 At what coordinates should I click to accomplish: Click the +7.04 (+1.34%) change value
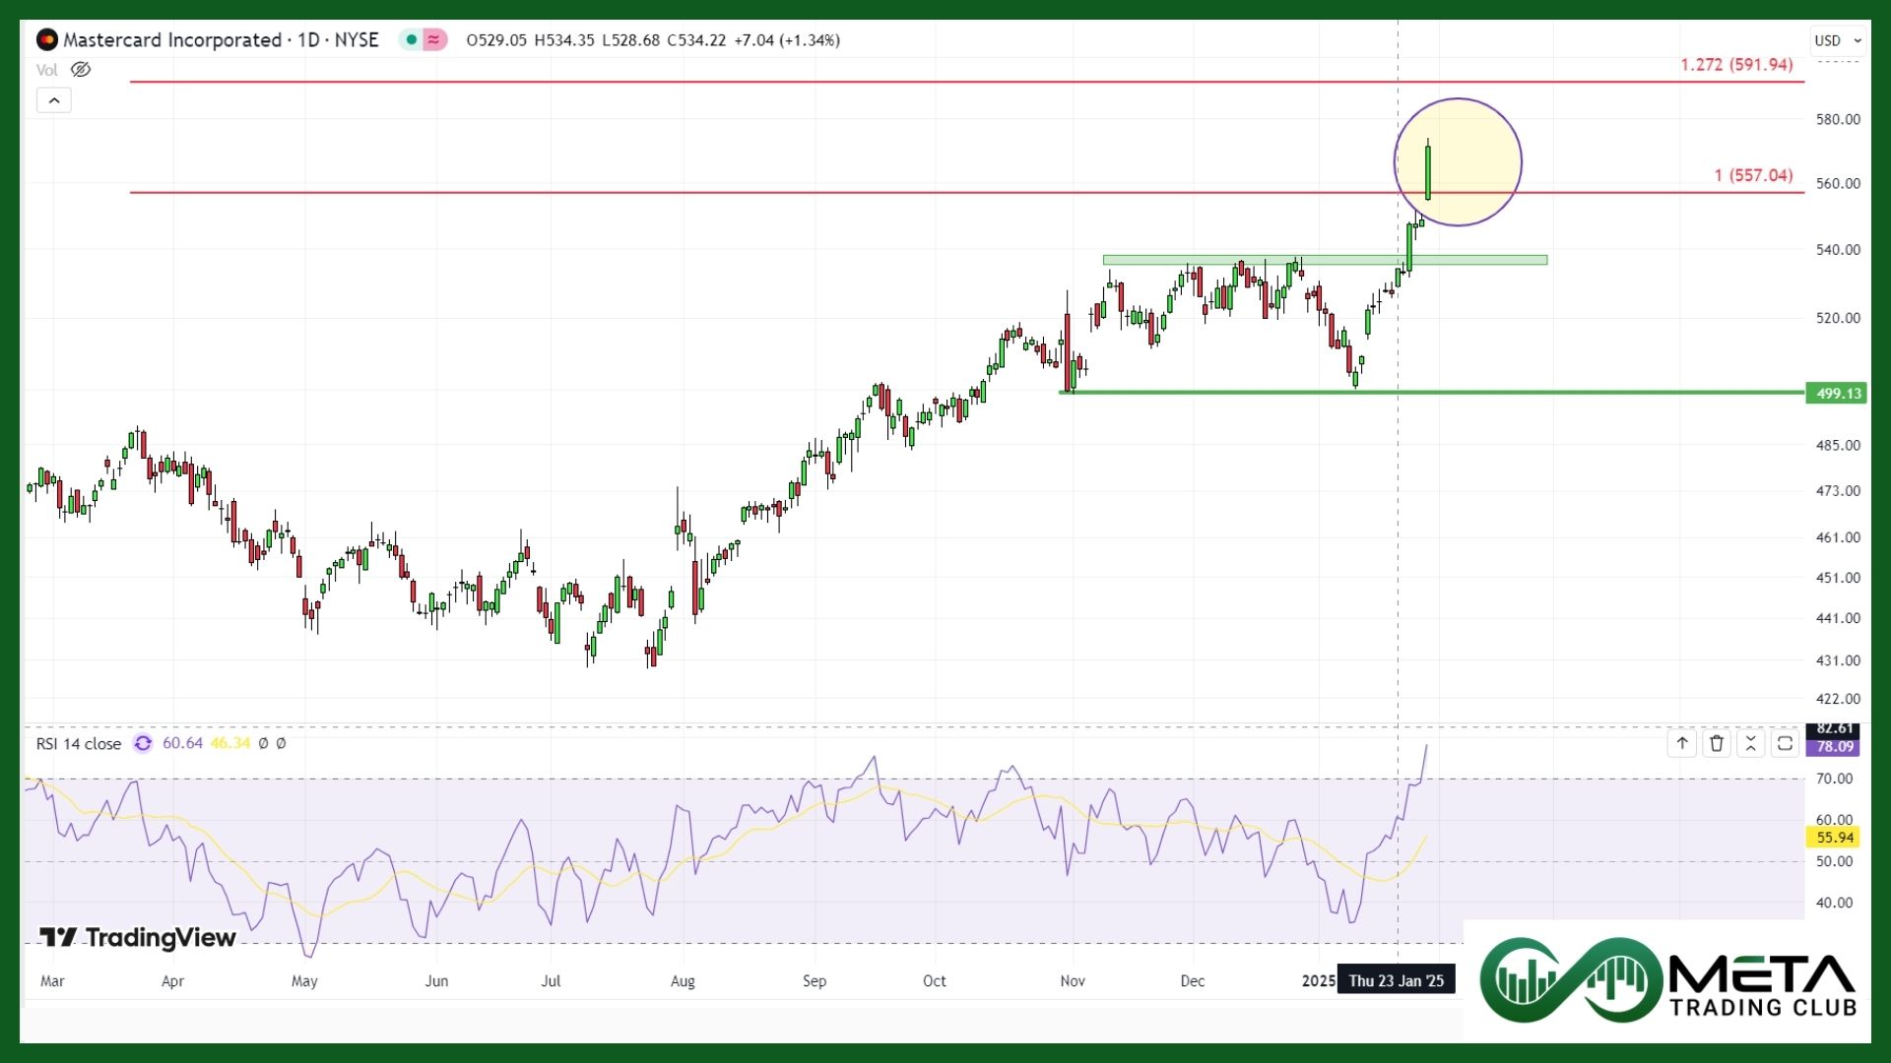coord(787,40)
